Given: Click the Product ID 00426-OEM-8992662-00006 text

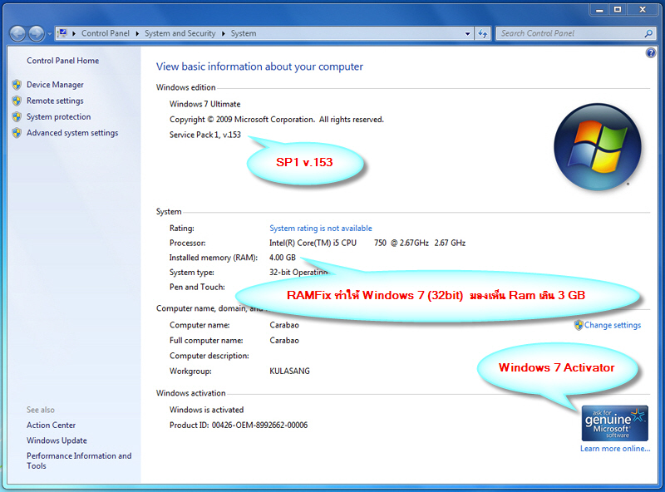Looking at the screenshot, I should [x=239, y=425].
